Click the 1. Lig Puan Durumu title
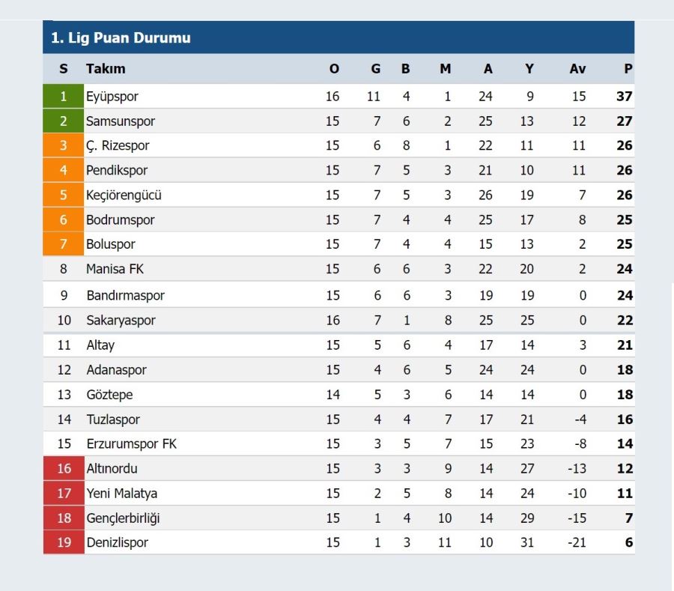Image resolution: width=674 pixels, height=591 pixels. [x=121, y=37]
